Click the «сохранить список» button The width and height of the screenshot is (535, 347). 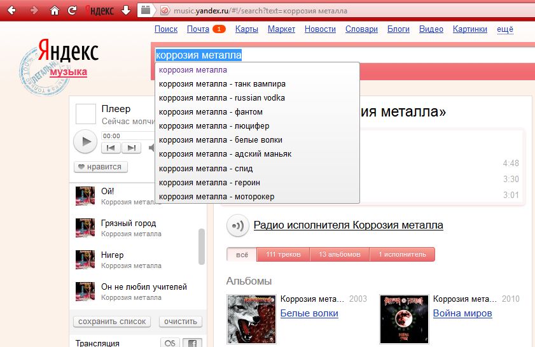(112, 322)
